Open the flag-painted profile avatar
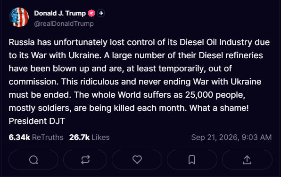281x177 pixels. (19, 17)
